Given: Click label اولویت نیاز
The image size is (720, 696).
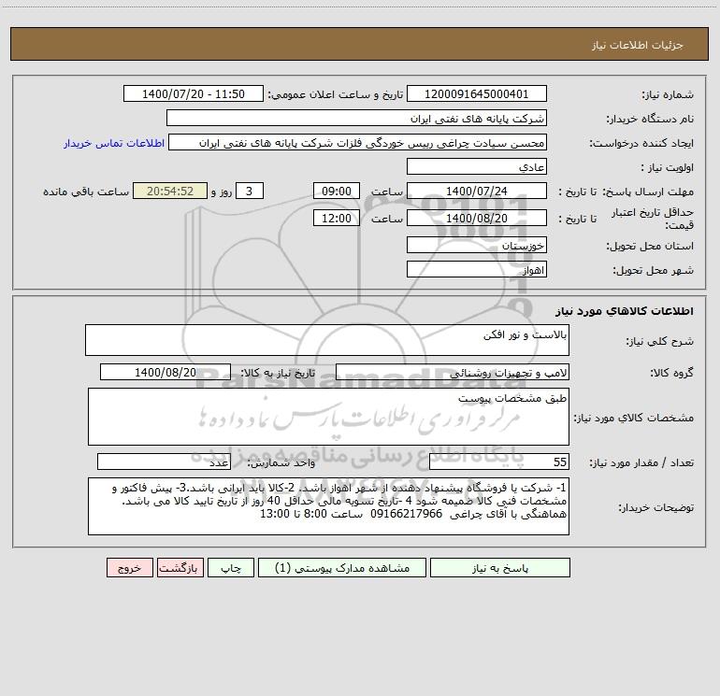Looking at the screenshot, I should [668, 167].
